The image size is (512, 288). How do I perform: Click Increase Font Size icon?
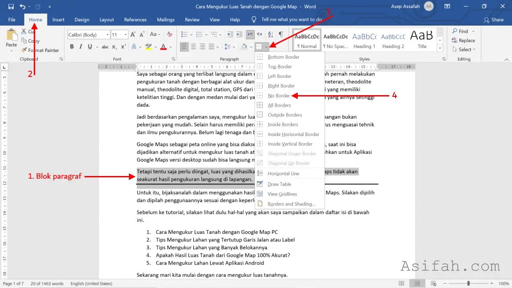[x=133, y=35]
